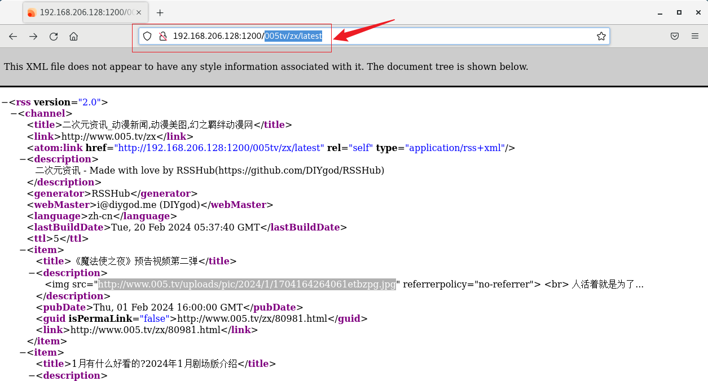This screenshot has height=381, width=708.
Task: Collapse the second item's description element
Action: coord(32,375)
